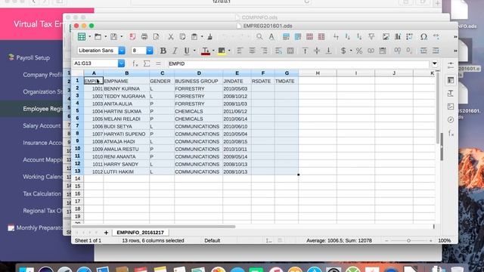Expand the formatting toolbar overflow chevron

(455, 51)
